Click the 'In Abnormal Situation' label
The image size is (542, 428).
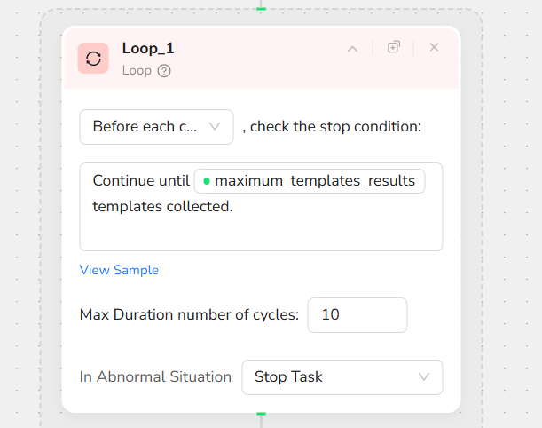click(155, 376)
